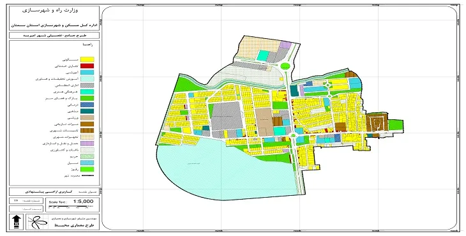Click the '1:5,000' scale text
Viewport: 466px width, 236px height.
(x=83, y=202)
